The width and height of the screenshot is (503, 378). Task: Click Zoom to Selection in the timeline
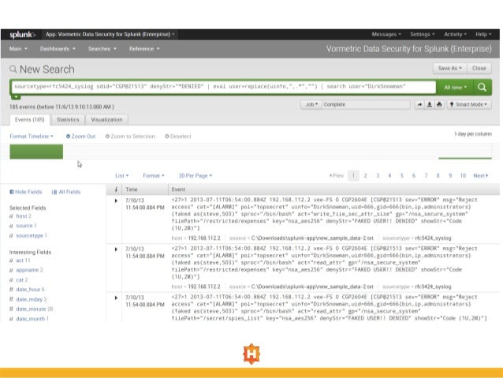click(x=130, y=137)
